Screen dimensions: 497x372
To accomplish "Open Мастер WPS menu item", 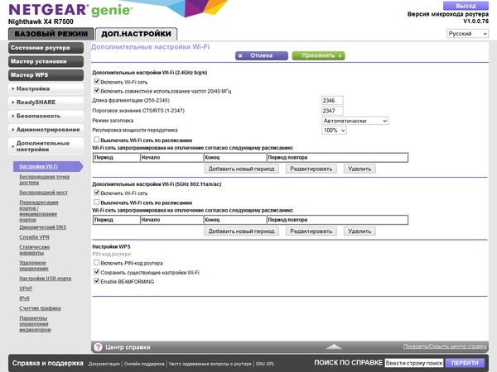I will point(46,75).
